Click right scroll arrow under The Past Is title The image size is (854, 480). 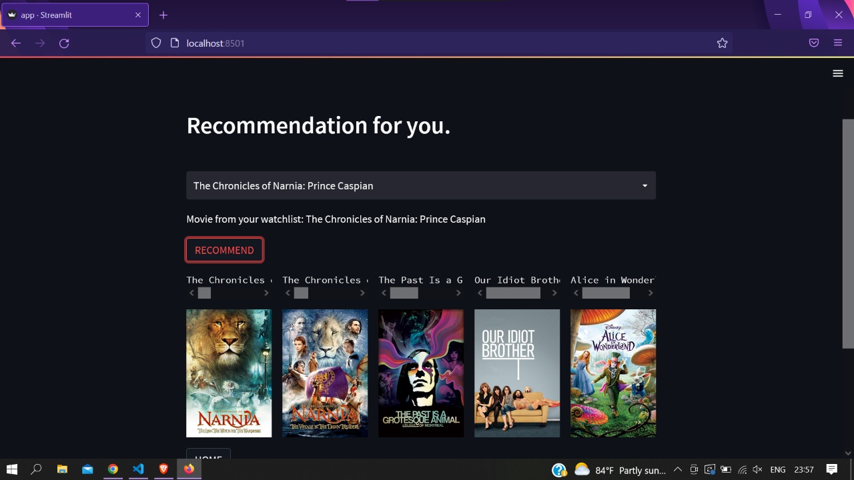coord(458,293)
